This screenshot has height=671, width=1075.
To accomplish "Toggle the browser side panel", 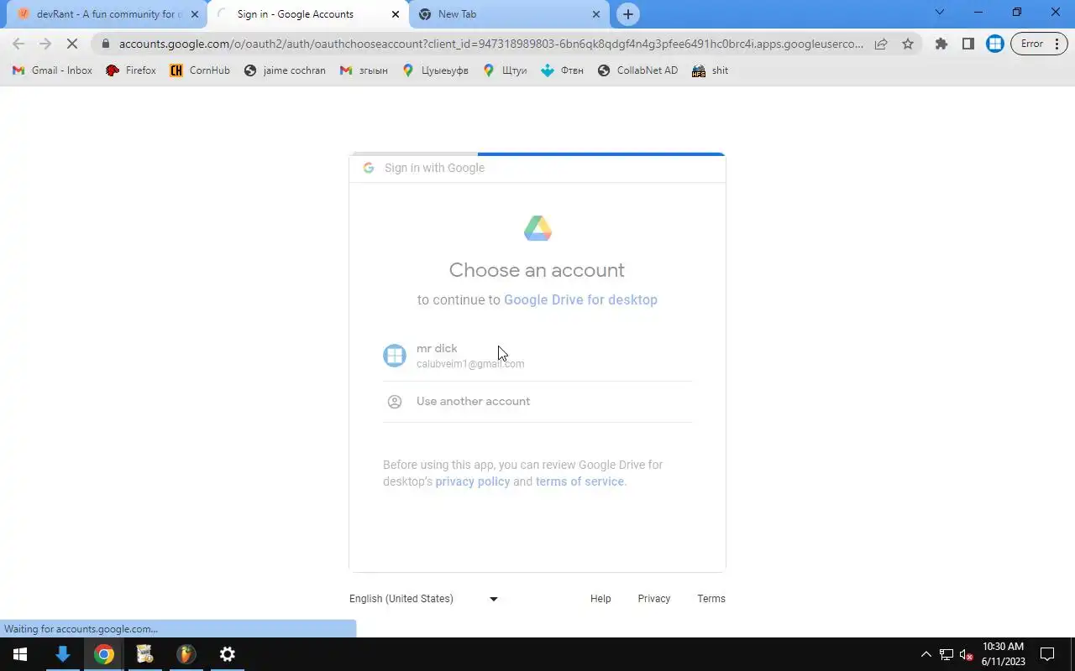I will (x=968, y=44).
